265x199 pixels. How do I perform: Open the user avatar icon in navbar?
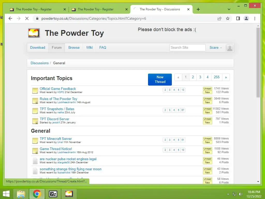click(x=230, y=48)
